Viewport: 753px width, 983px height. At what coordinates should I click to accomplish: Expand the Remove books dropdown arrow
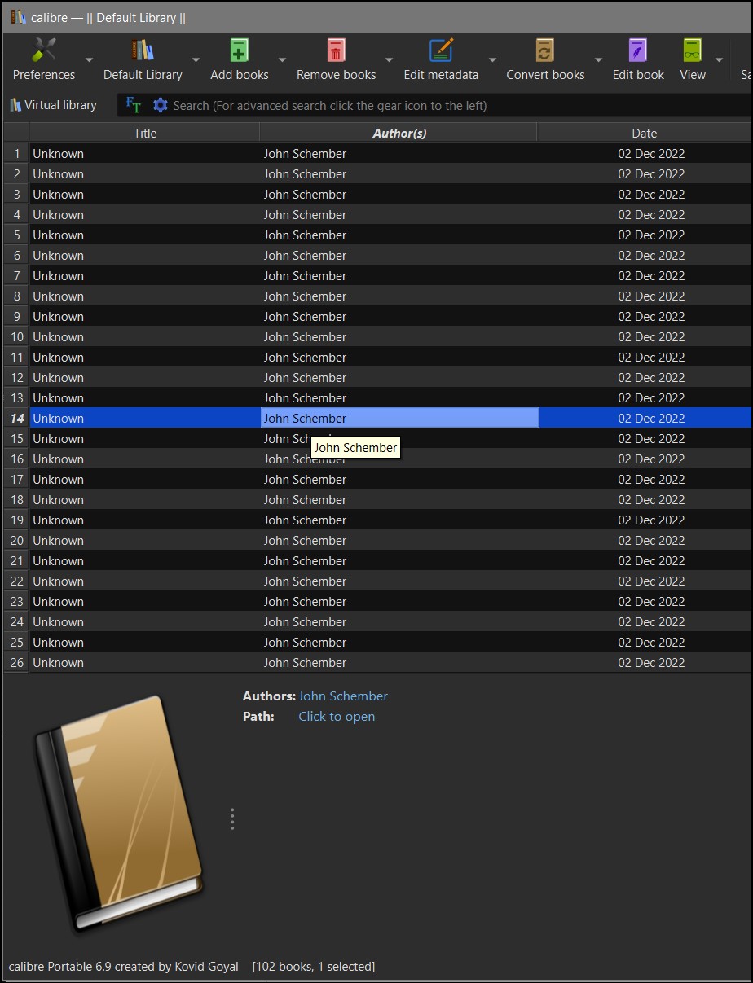click(x=389, y=60)
